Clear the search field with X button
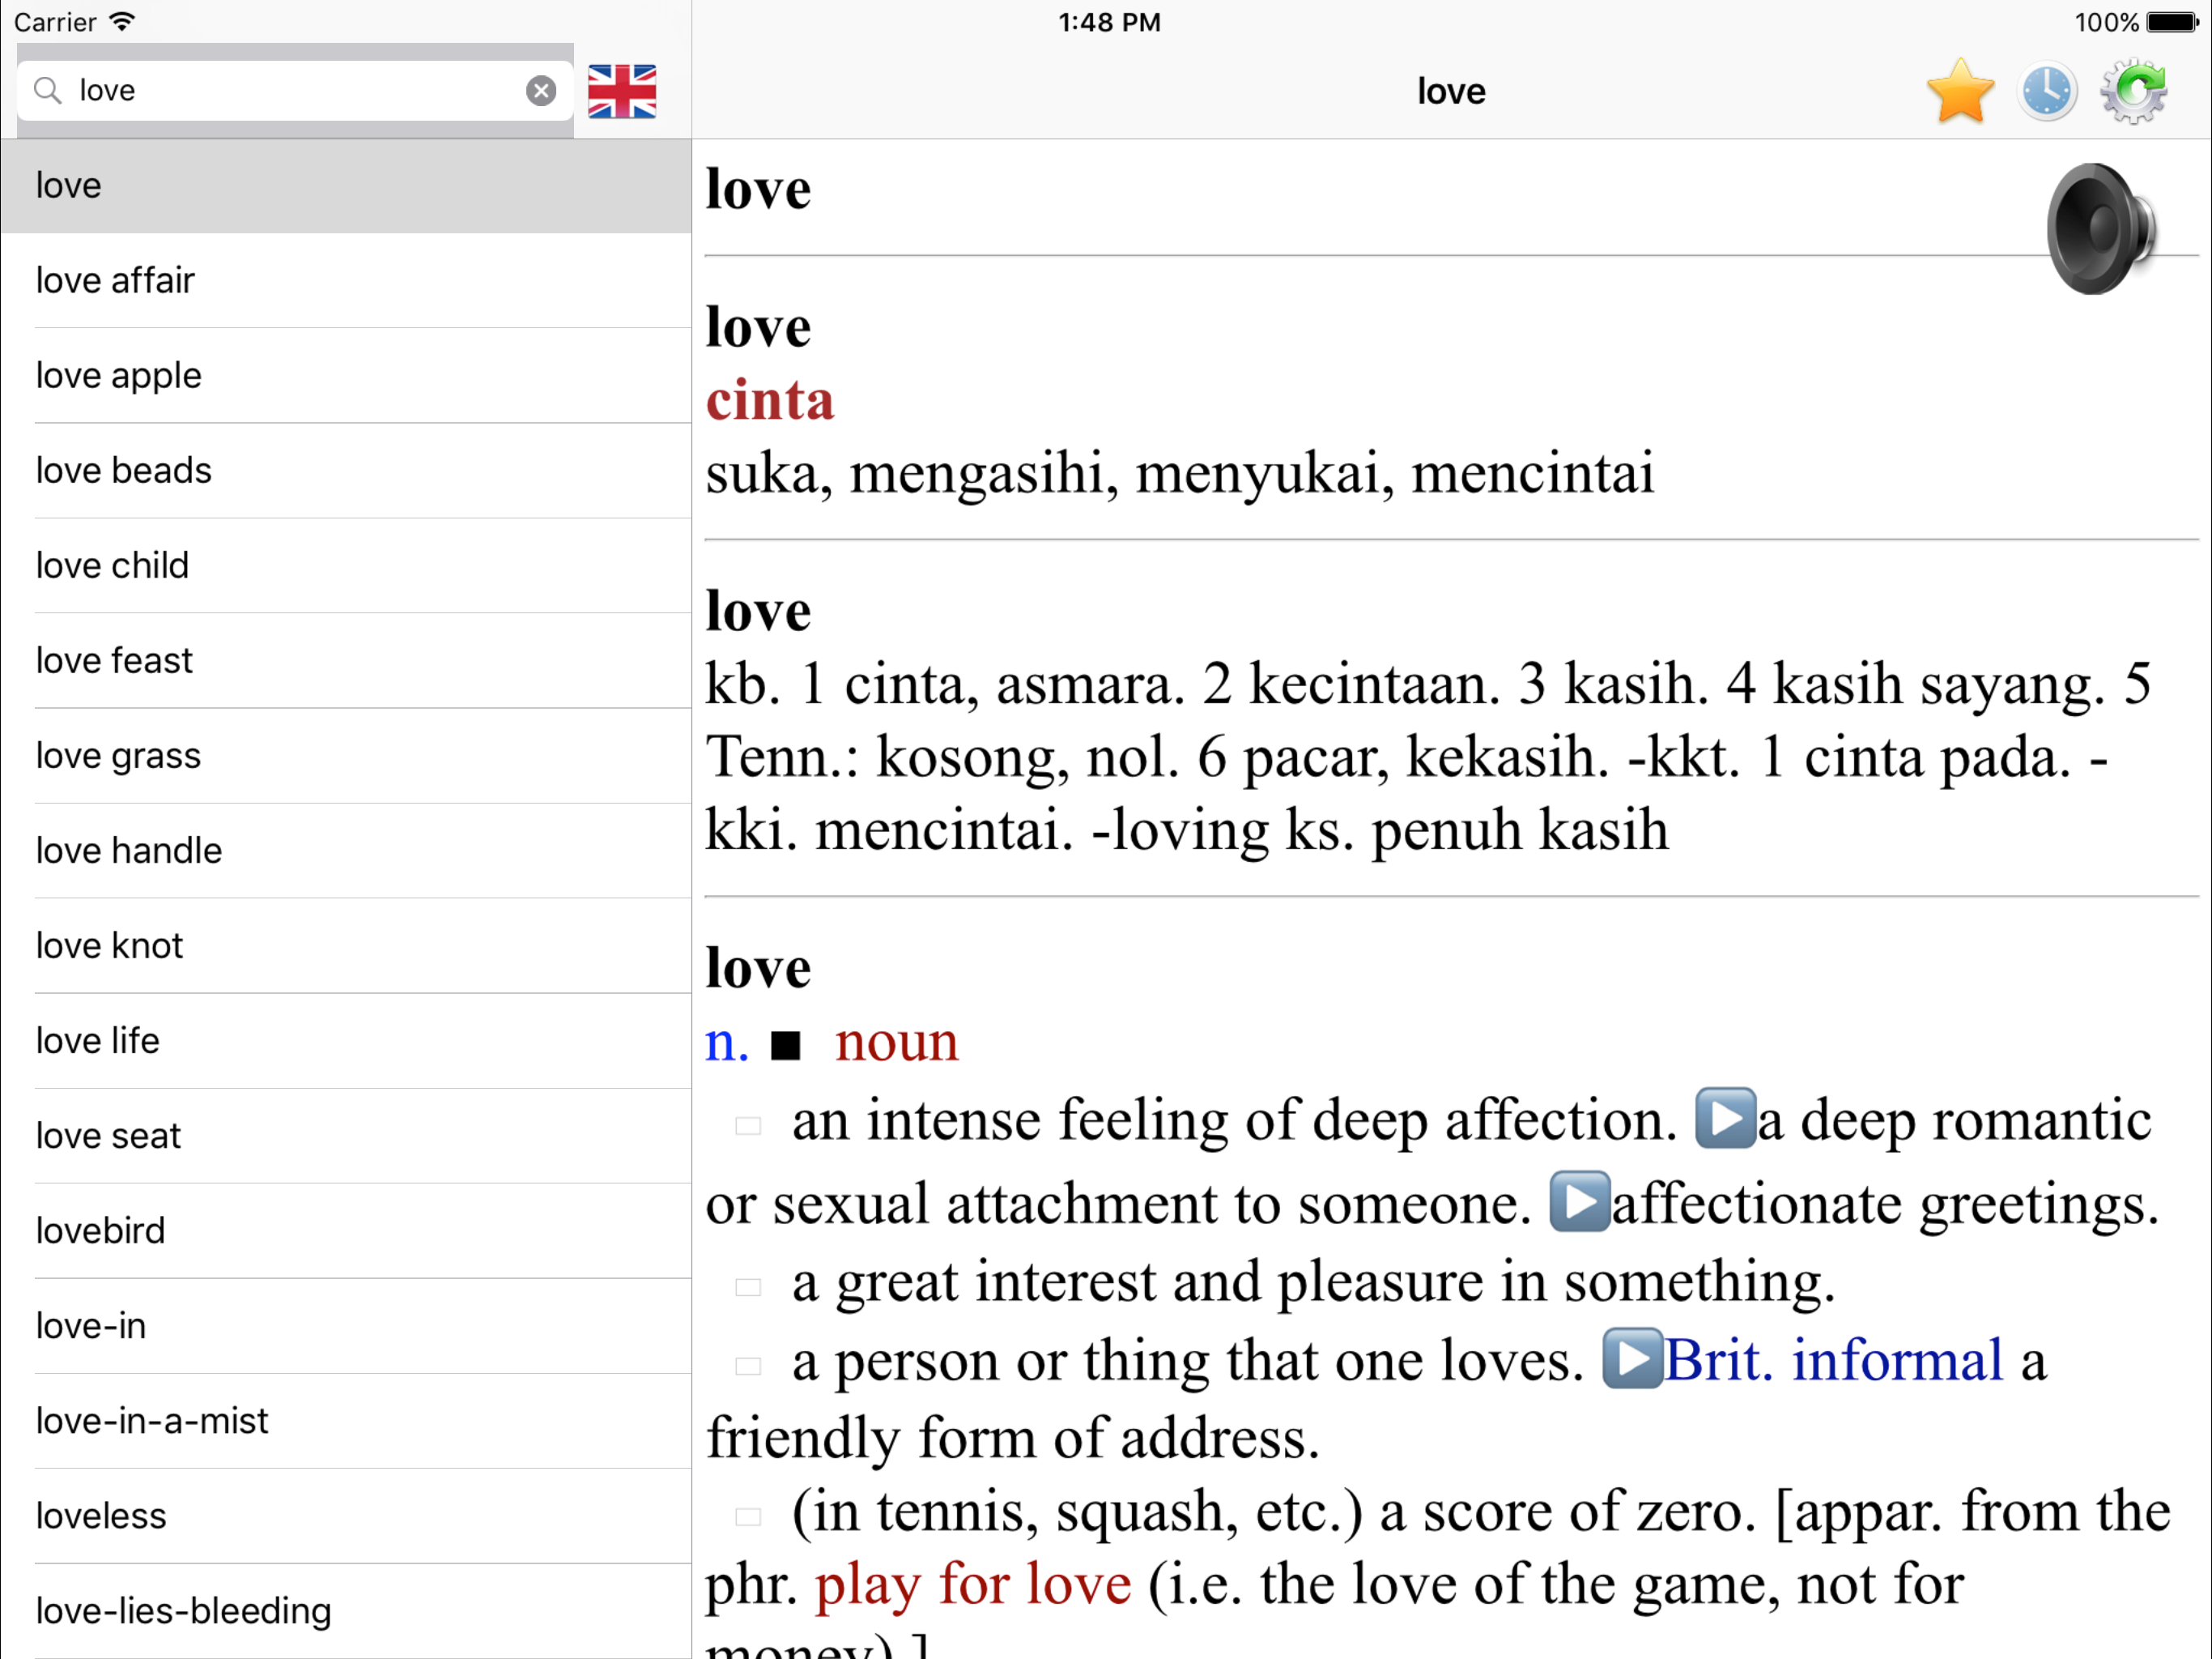 click(541, 91)
